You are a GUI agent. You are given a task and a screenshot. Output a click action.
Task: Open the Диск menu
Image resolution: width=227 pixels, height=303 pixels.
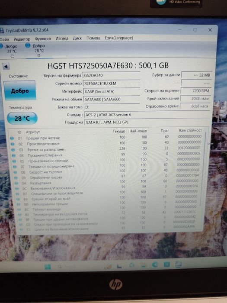coord(77,38)
